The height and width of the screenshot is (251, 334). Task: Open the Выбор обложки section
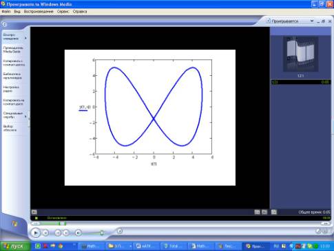point(10,128)
